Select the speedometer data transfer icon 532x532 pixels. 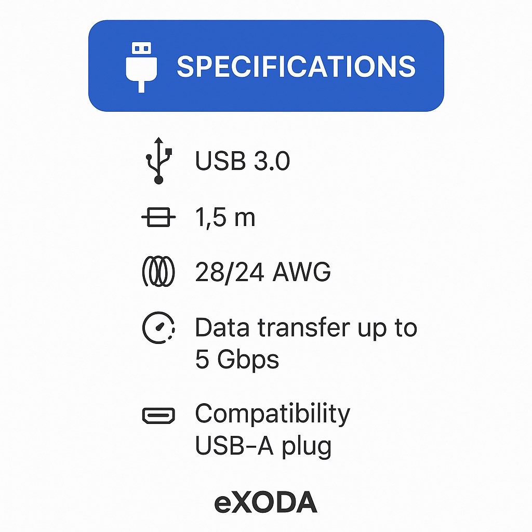point(158,328)
